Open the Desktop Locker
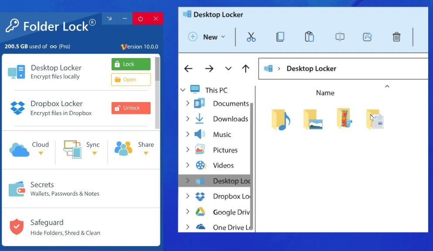This screenshot has width=433, height=251. [x=131, y=79]
